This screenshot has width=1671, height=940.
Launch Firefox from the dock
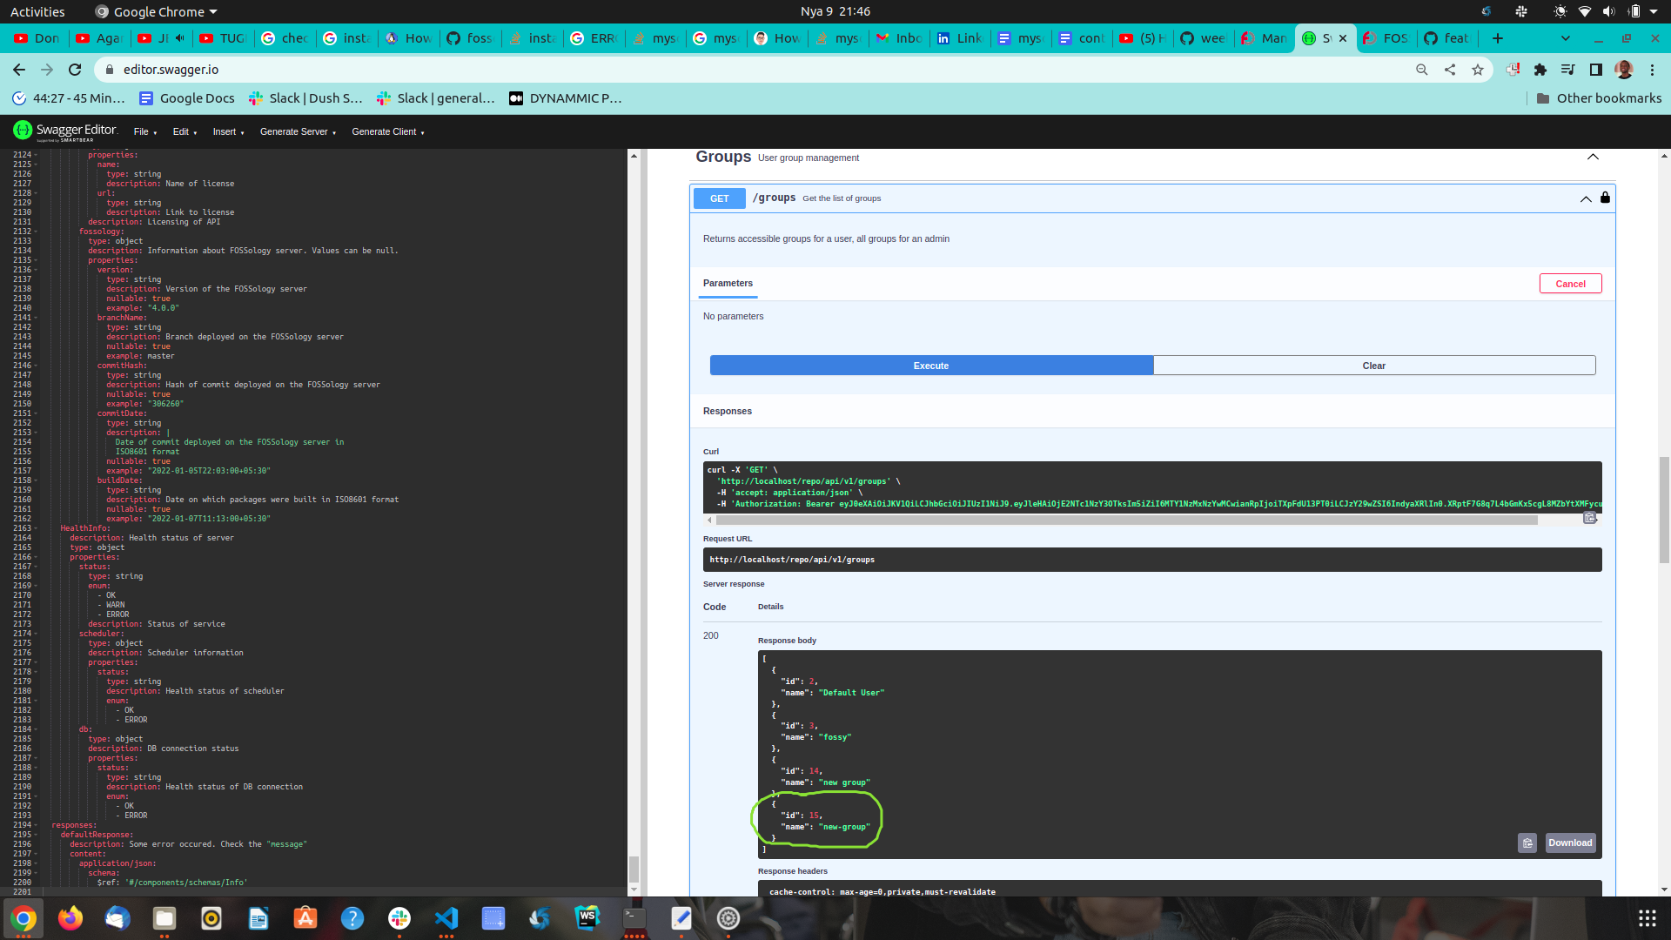70,918
